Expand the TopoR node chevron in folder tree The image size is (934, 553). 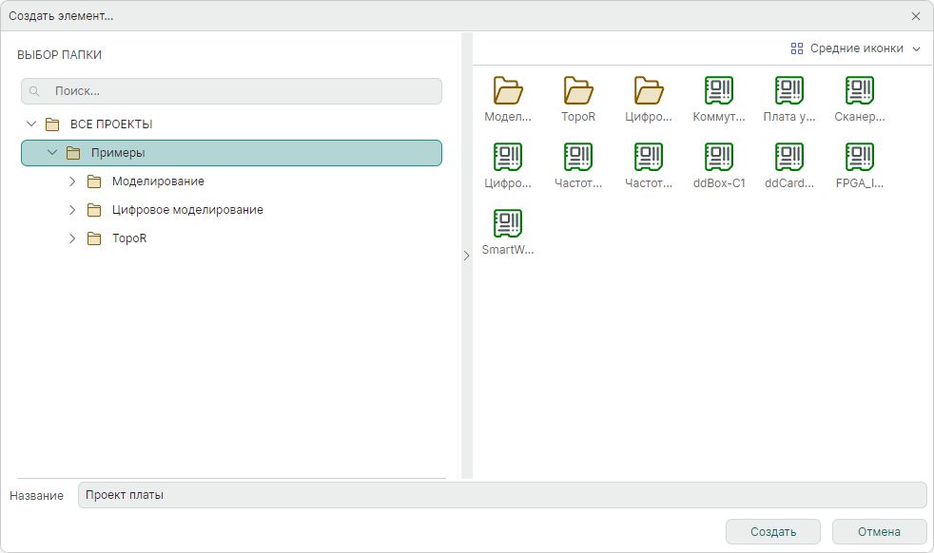pos(72,238)
